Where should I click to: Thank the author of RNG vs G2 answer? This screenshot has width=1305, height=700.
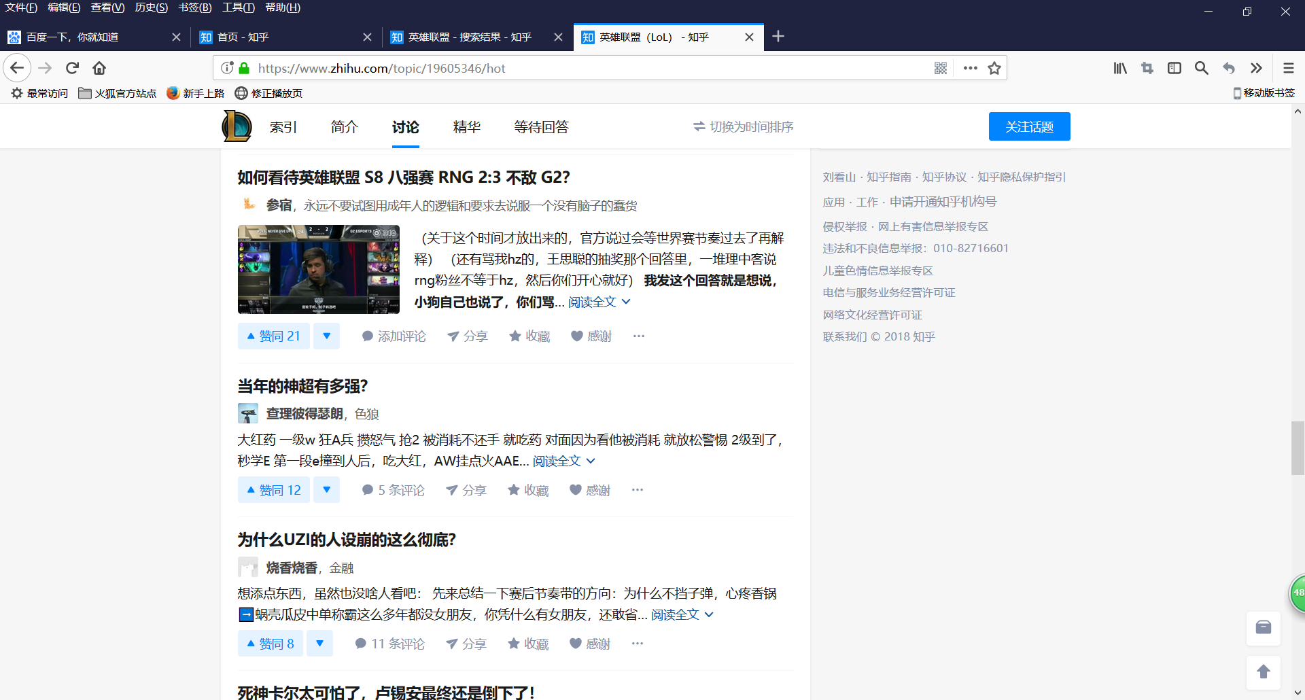click(591, 336)
